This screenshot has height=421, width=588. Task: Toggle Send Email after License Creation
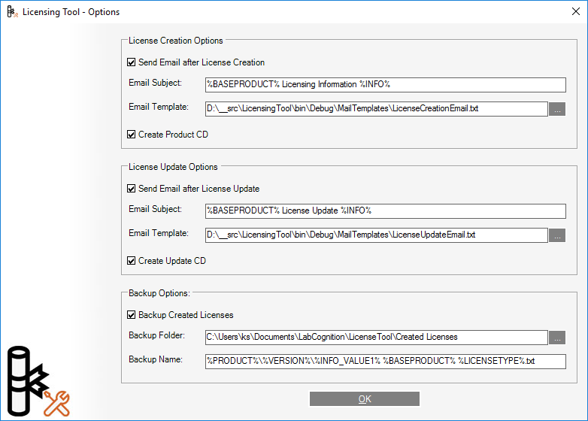coord(132,62)
